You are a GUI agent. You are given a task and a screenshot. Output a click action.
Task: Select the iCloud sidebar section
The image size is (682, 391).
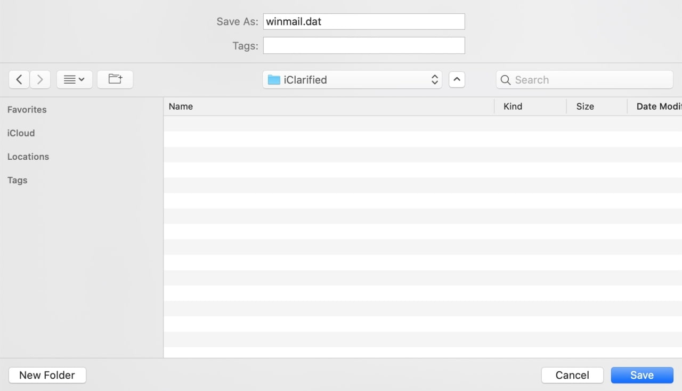coord(21,133)
